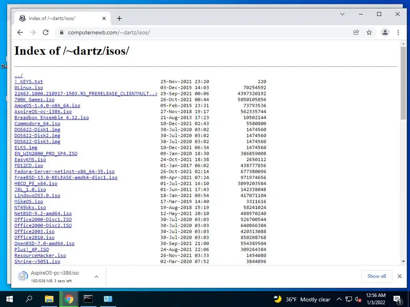Bookmark this tab with the star
The width and height of the screenshot is (410, 307).
[x=369, y=32]
